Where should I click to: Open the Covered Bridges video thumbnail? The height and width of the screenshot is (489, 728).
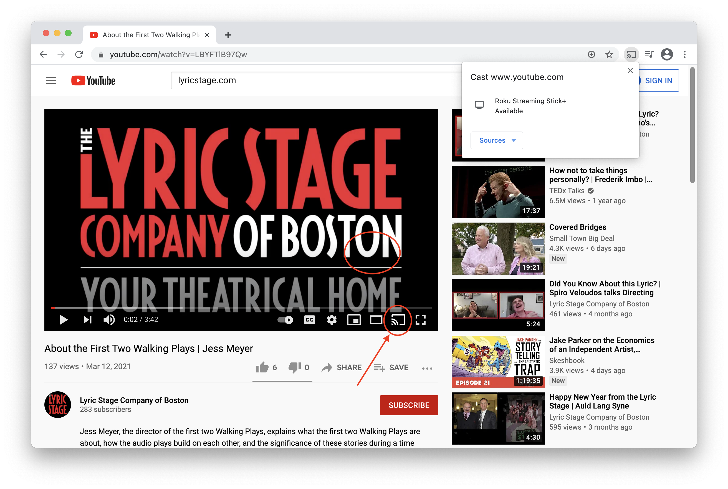coord(498,249)
